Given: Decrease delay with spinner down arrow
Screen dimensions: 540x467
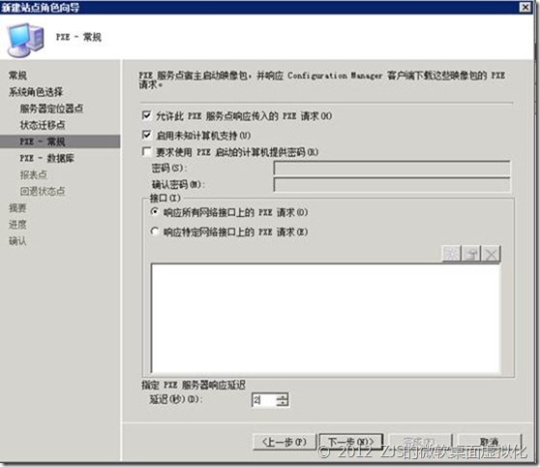Looking at the screenshot, I should [283, 403].
